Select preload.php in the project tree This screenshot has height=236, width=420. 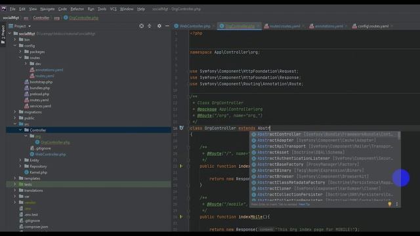[x=39, y=94]
